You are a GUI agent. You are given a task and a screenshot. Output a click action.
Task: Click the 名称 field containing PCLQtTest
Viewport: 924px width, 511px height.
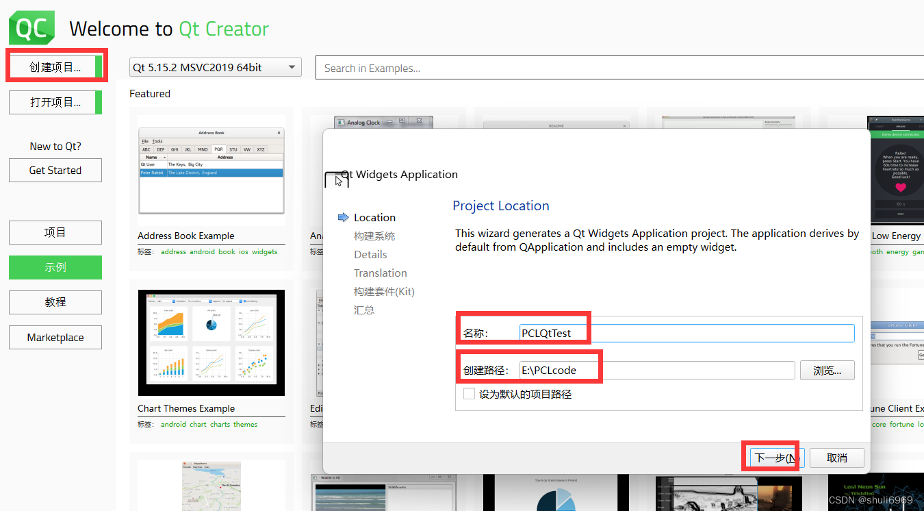686,333
